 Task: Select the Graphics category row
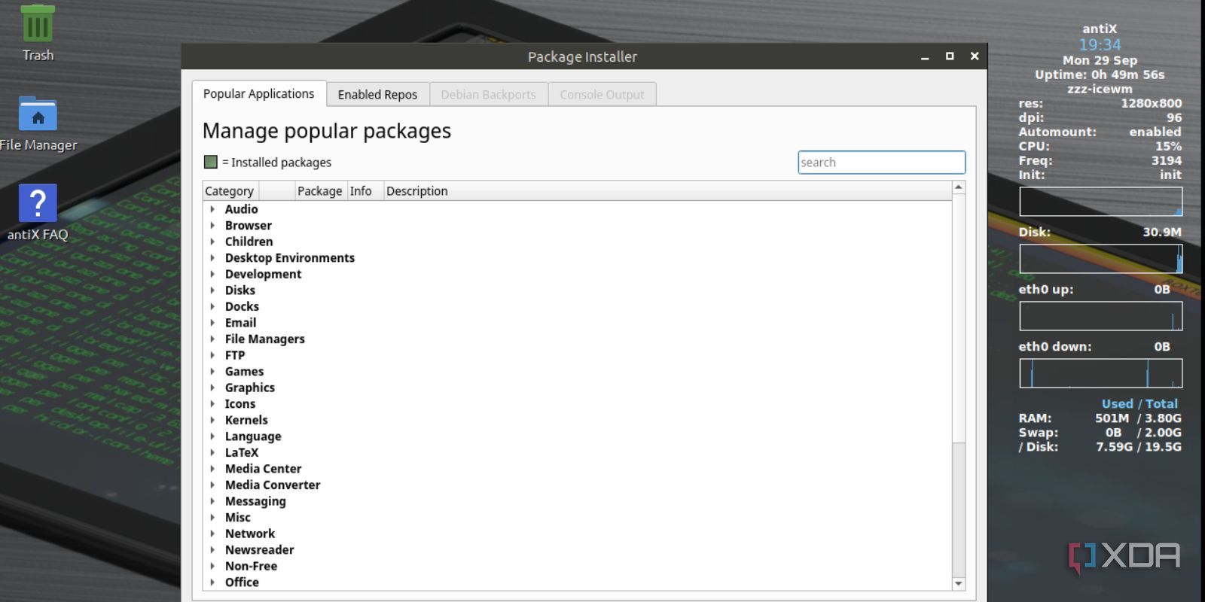tap(577, 388)
